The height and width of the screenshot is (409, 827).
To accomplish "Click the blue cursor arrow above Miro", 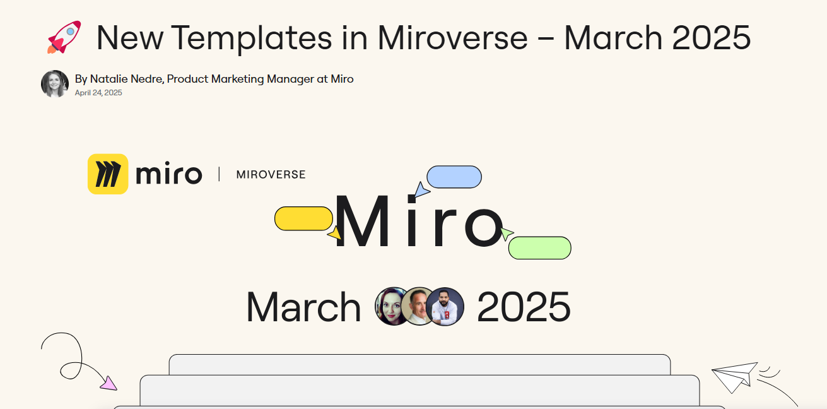I will tap(421, 190).
